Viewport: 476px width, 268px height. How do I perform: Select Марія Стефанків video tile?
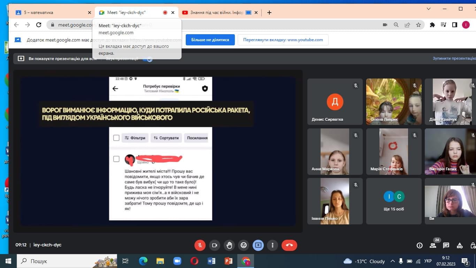(x=394, y=151)
